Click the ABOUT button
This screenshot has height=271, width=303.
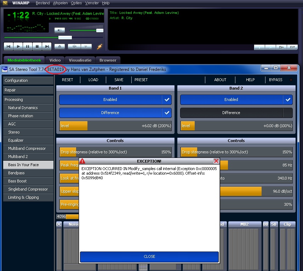(x=220, y=80)
